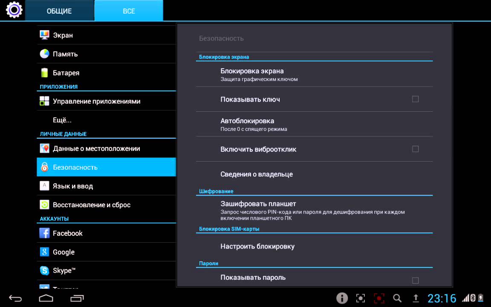Tap the screenshot capture icon
The width and height of the screenshot is (491, 307).
[x=361, y=298]
